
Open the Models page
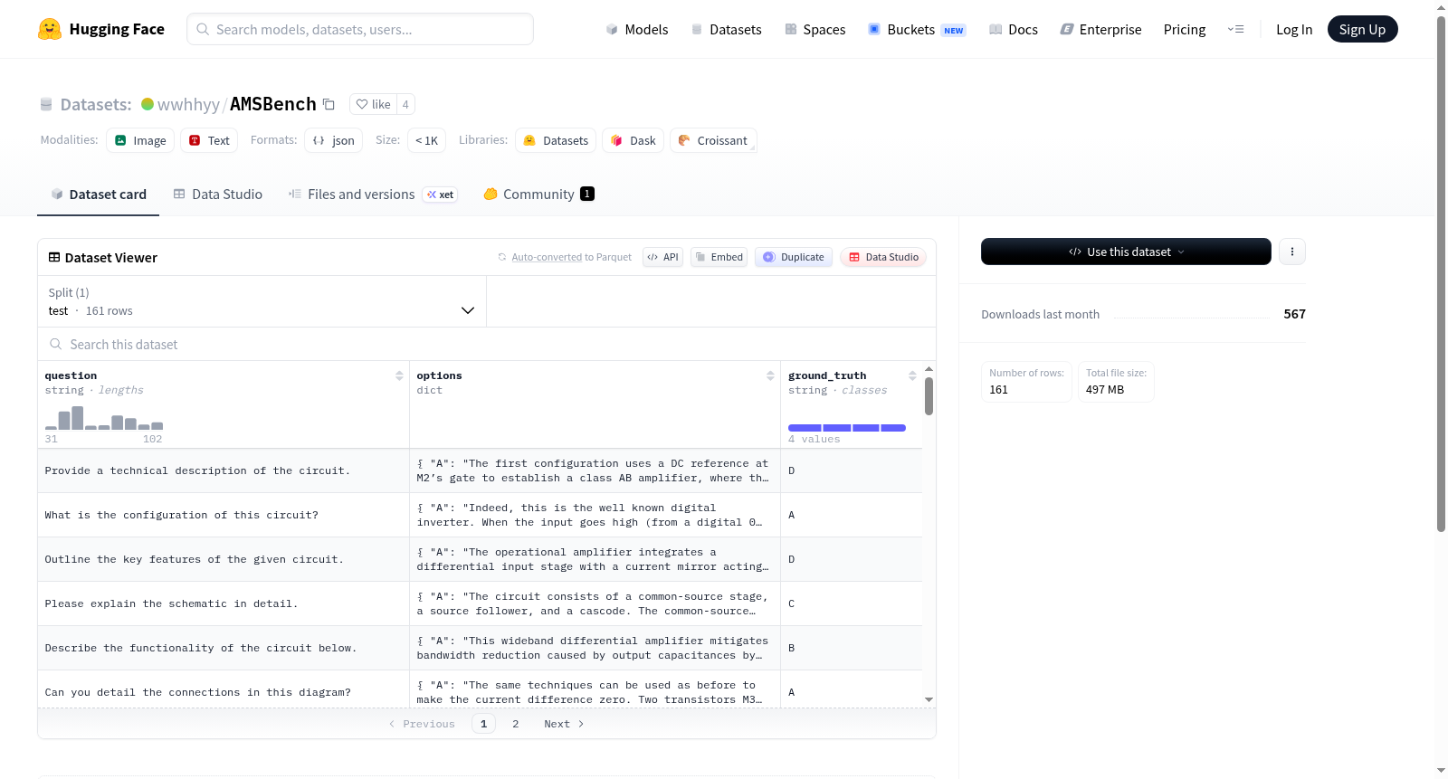click(637, 29)
